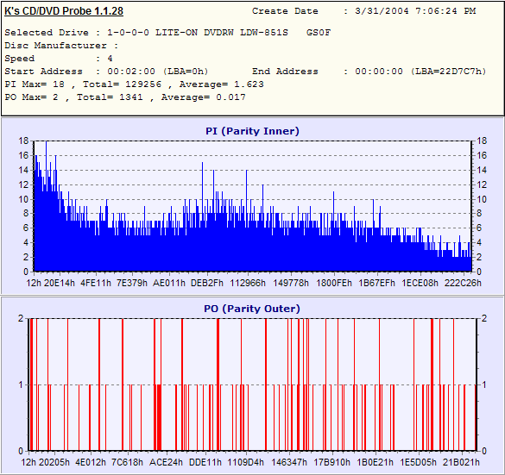Click the Disc Manufacturer label
This screenshot has height=475, width=505.
[55, 46]
